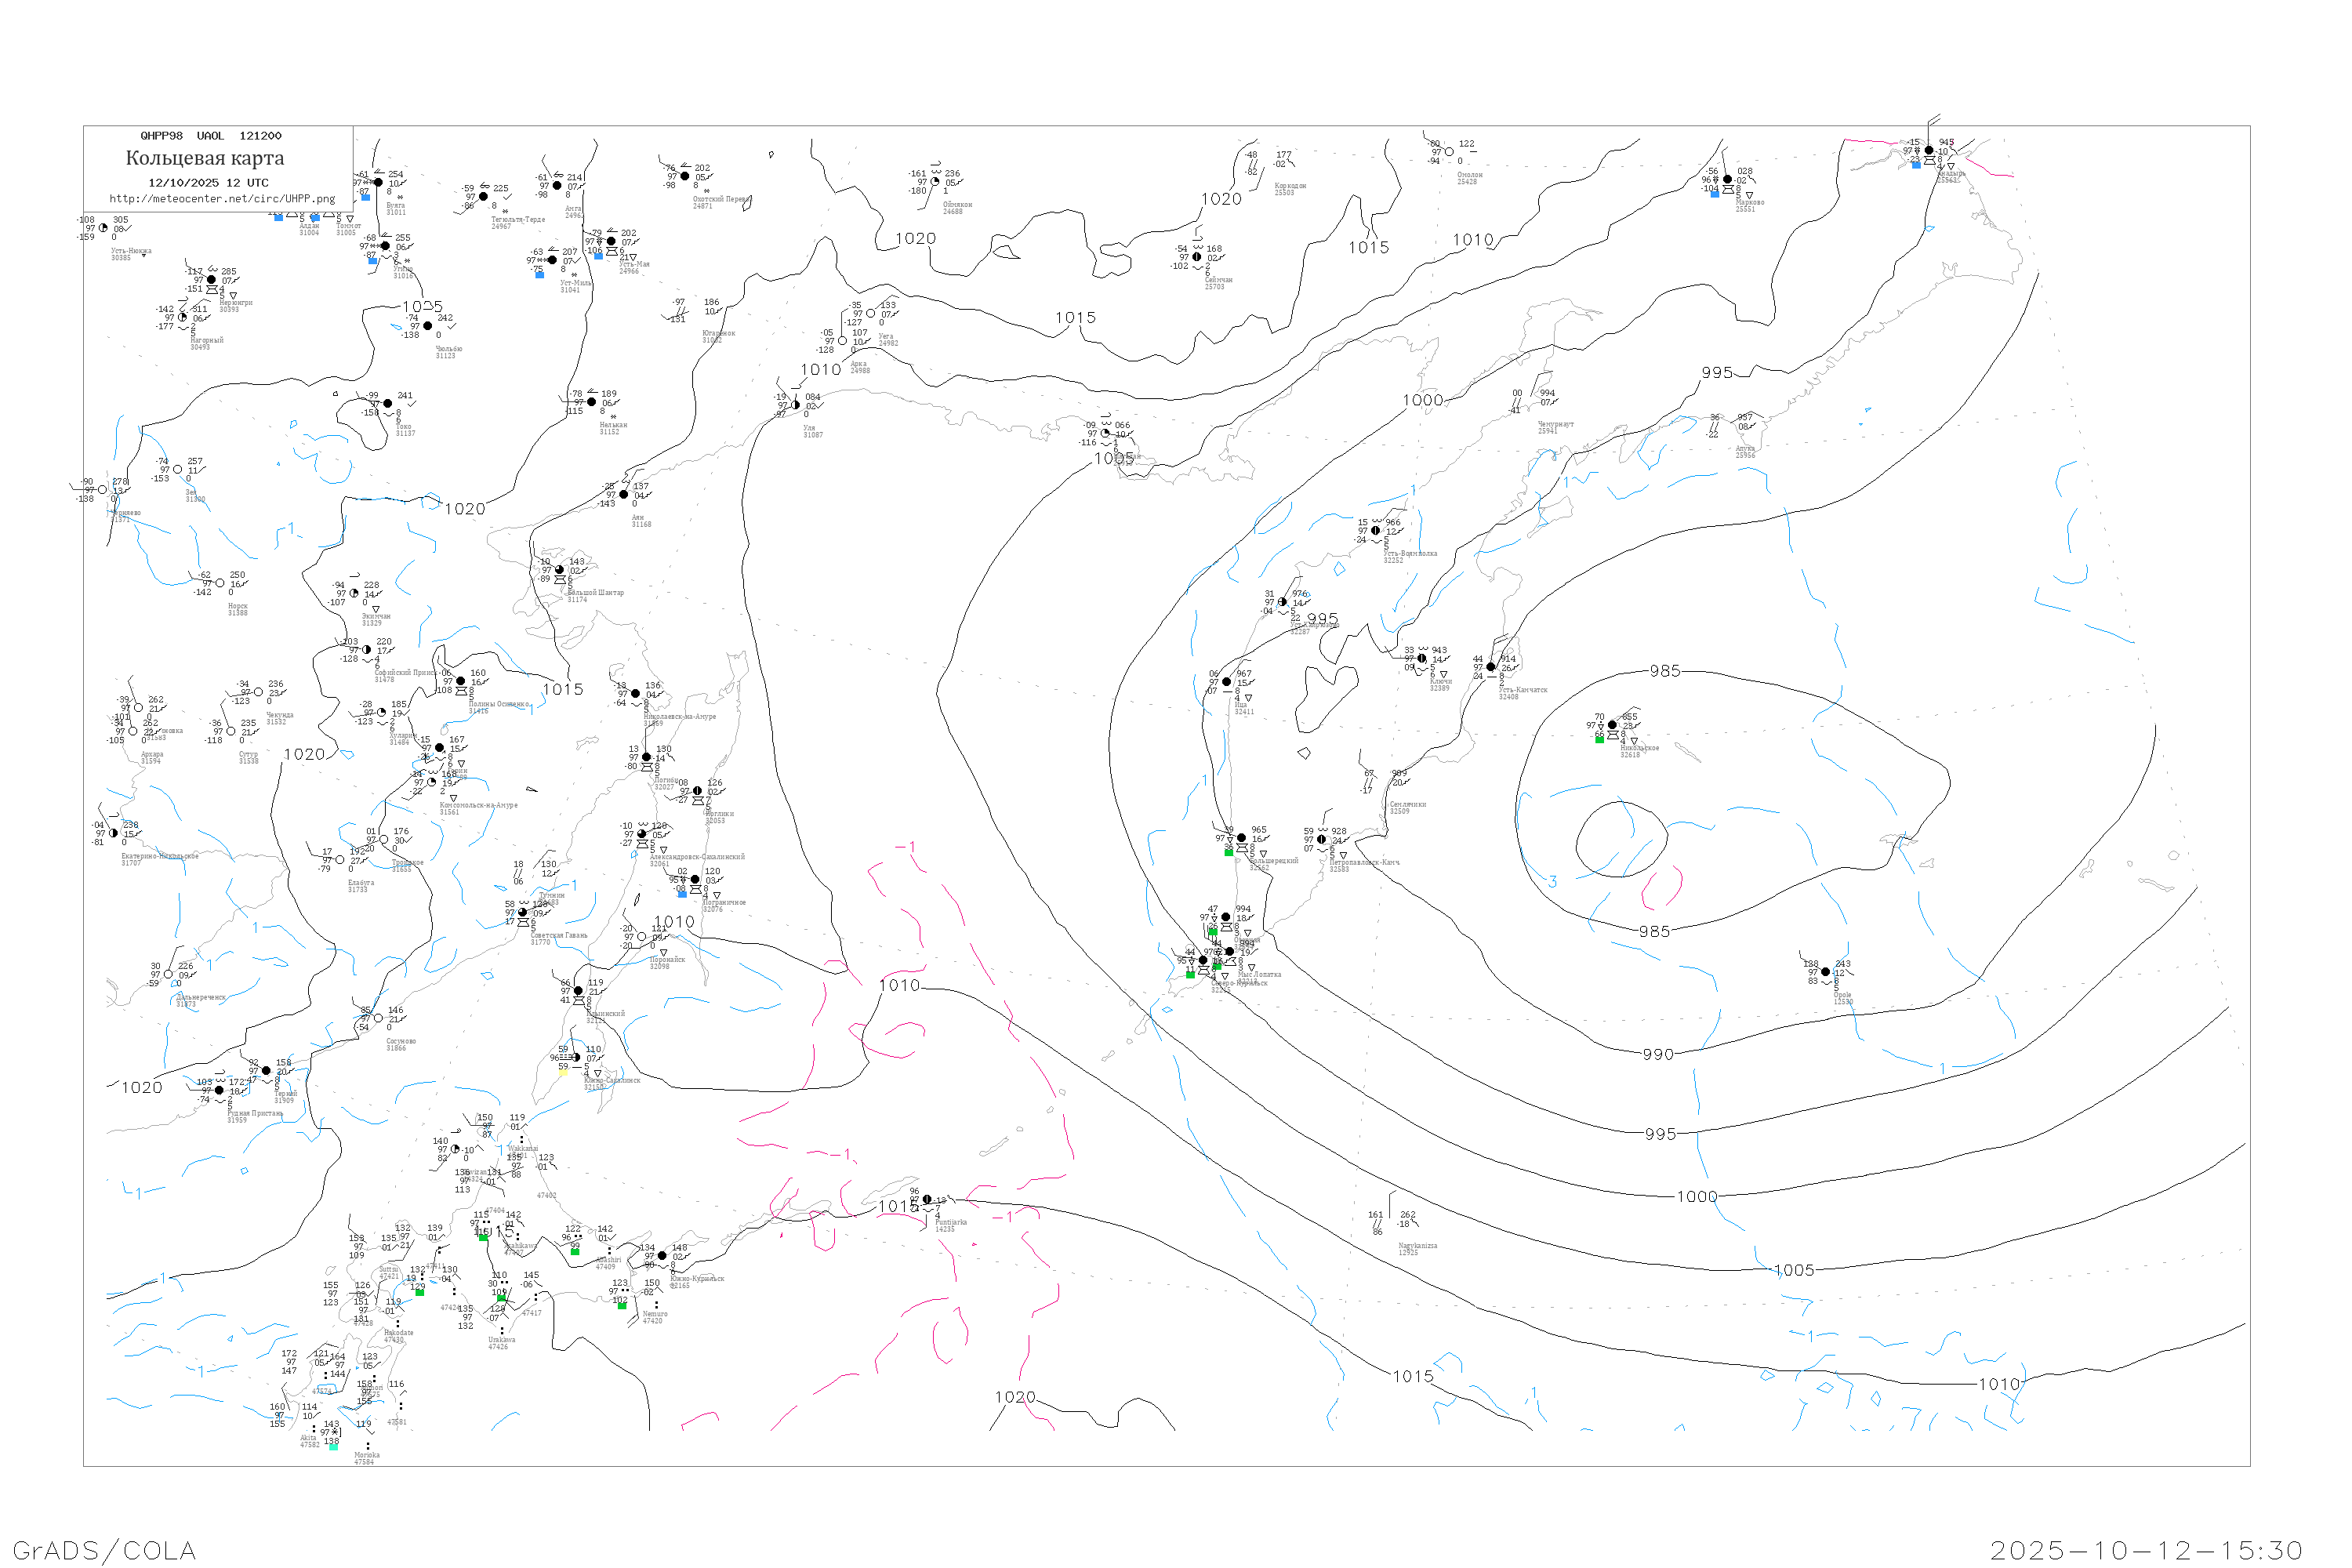Click the Ключи half-filled station circle
The width and height of the screenshot is (2352, 1568).
click(1422, 659)
